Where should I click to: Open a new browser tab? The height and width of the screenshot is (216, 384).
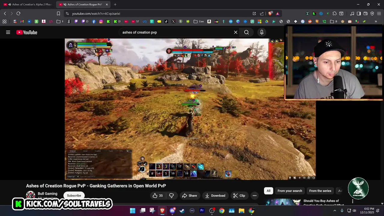pos(115,4)
